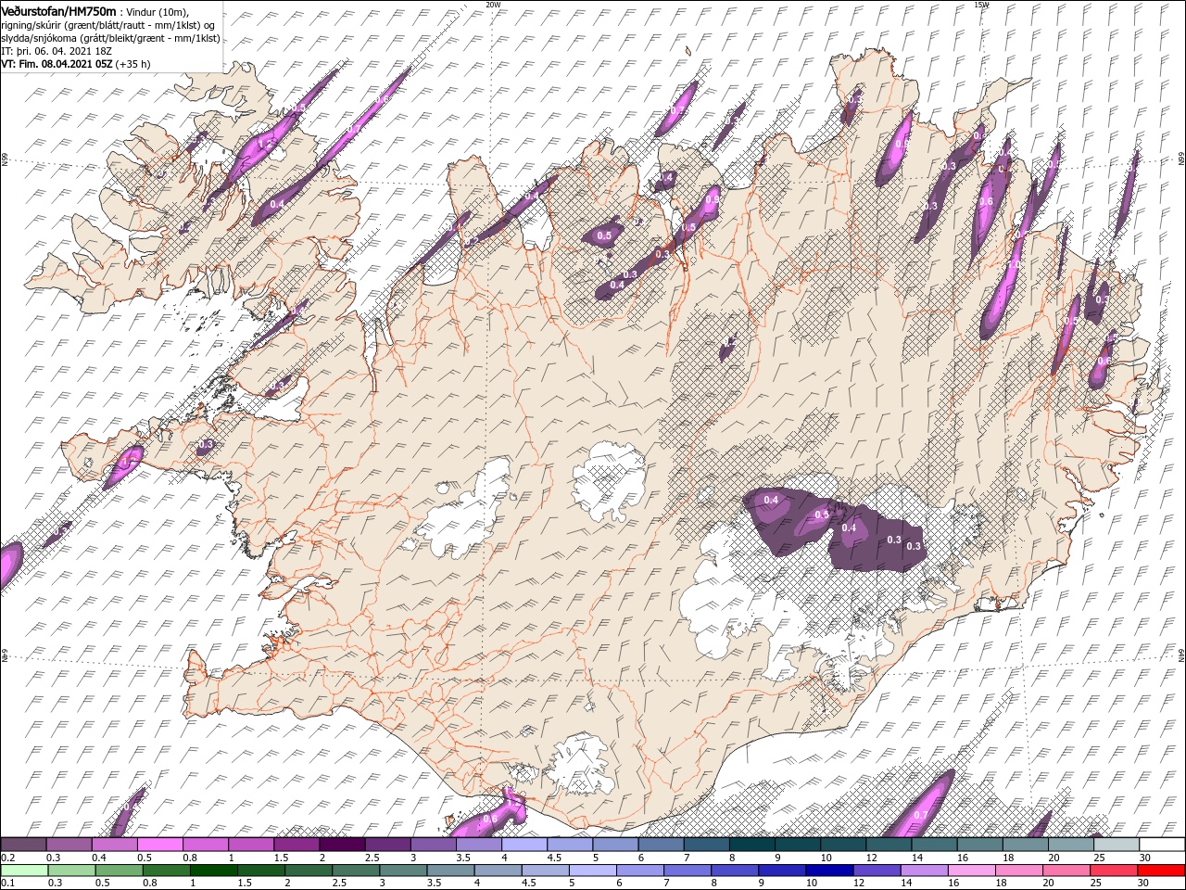Click the 'VT: Fim. 08.04.2021 05Z' valid-time line
Image resolution: width=1186 pixels, height=890 pixels.
tap(57, 64)
